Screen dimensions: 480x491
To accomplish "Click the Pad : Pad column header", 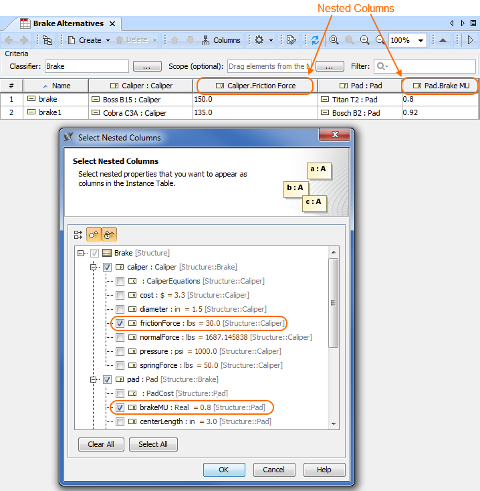I will pyautogui.click(x=360, y=86).
